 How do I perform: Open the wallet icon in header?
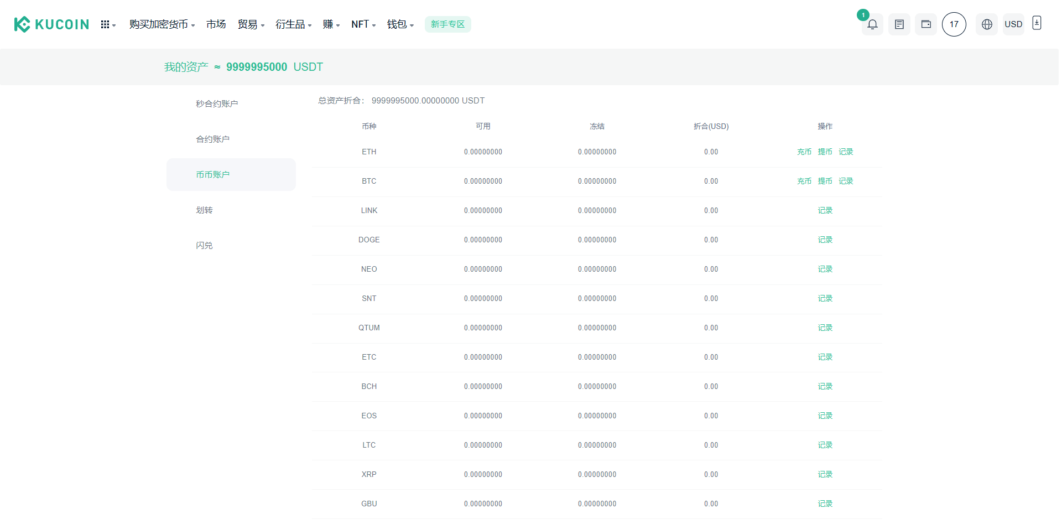pos(926,24)
